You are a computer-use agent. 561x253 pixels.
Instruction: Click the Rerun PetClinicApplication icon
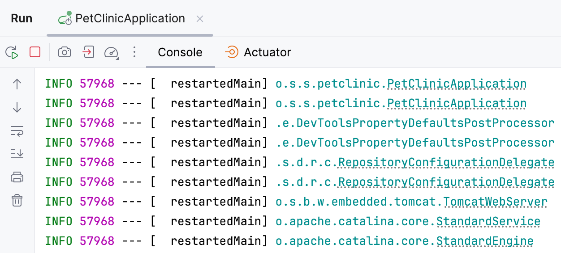[x=12, y=52]
